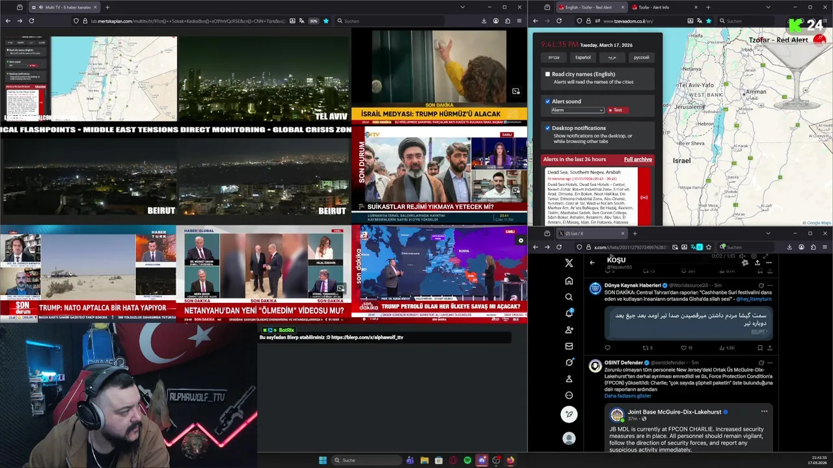
Task: Open Spotify from the Windows taskbar
Action: pyautogui.click(x=467, y=460)
